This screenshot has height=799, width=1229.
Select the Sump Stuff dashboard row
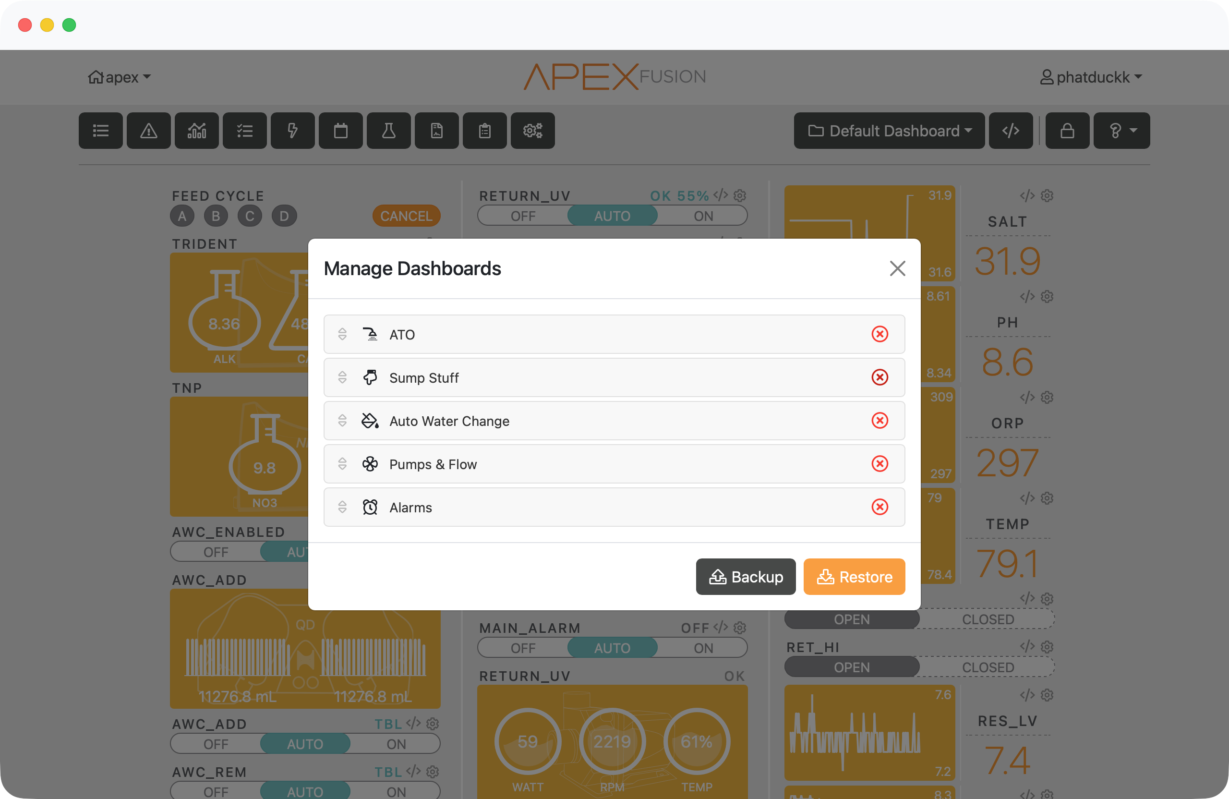coord(614,377)
